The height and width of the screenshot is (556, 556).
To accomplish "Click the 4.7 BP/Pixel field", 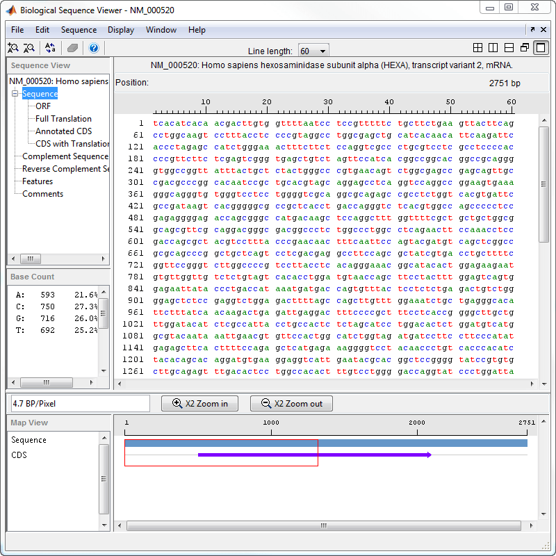I will [x=81, y=404].
